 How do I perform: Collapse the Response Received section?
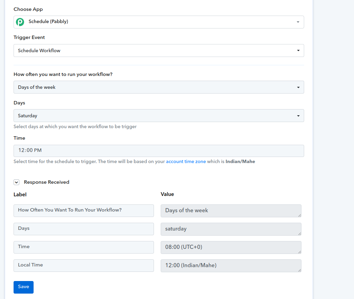(17, 182)
